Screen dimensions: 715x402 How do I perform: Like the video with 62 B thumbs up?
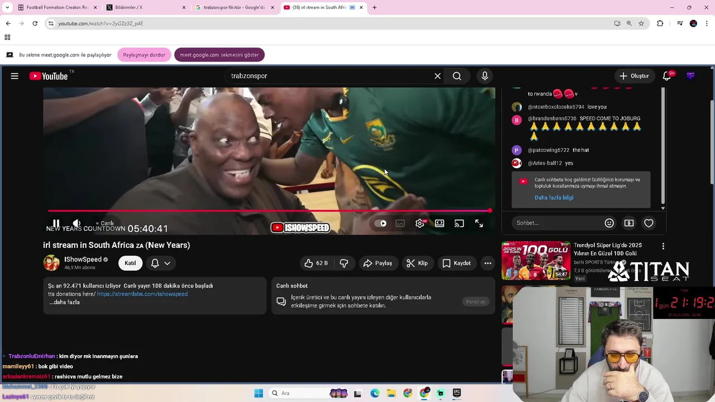[x=316, y=263]
